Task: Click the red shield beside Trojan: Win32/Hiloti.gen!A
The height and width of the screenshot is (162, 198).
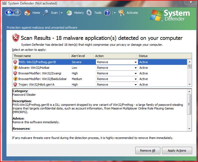Action: pos(15,85)
